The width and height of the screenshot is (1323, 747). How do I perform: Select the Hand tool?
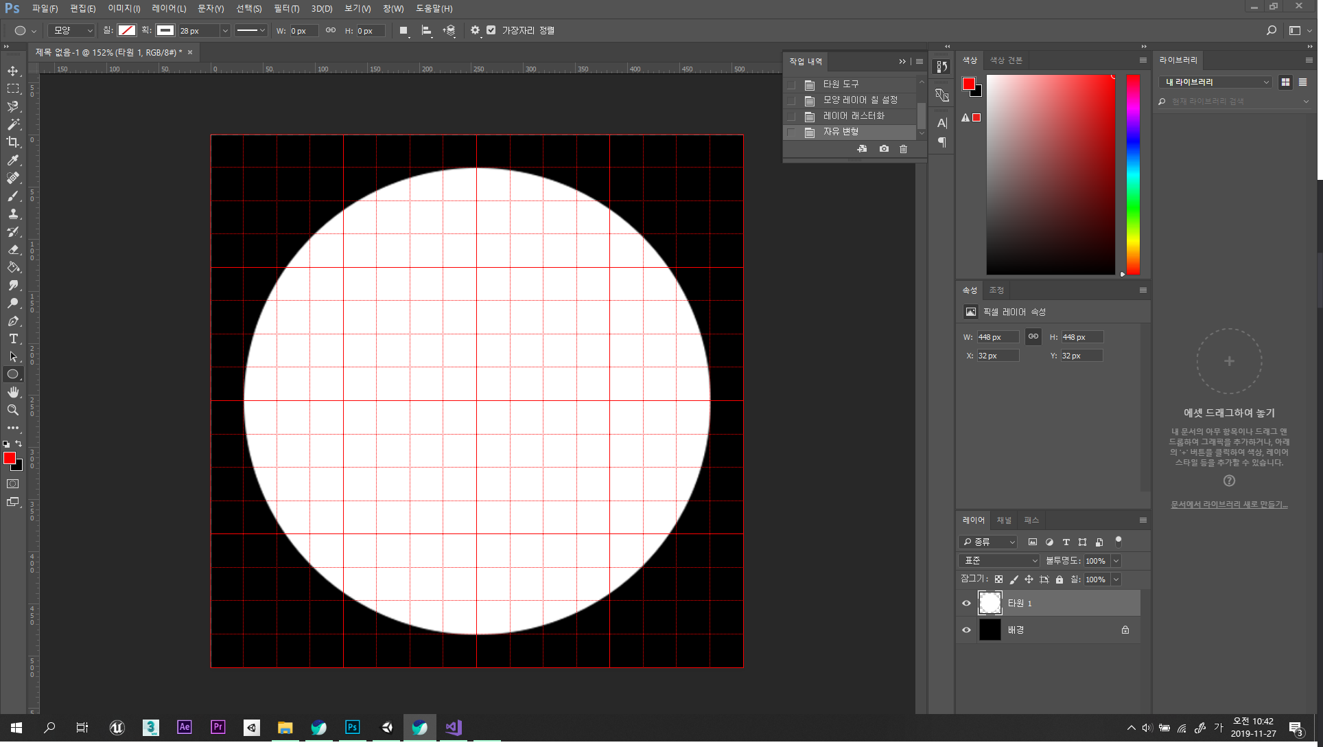(13, 392)
